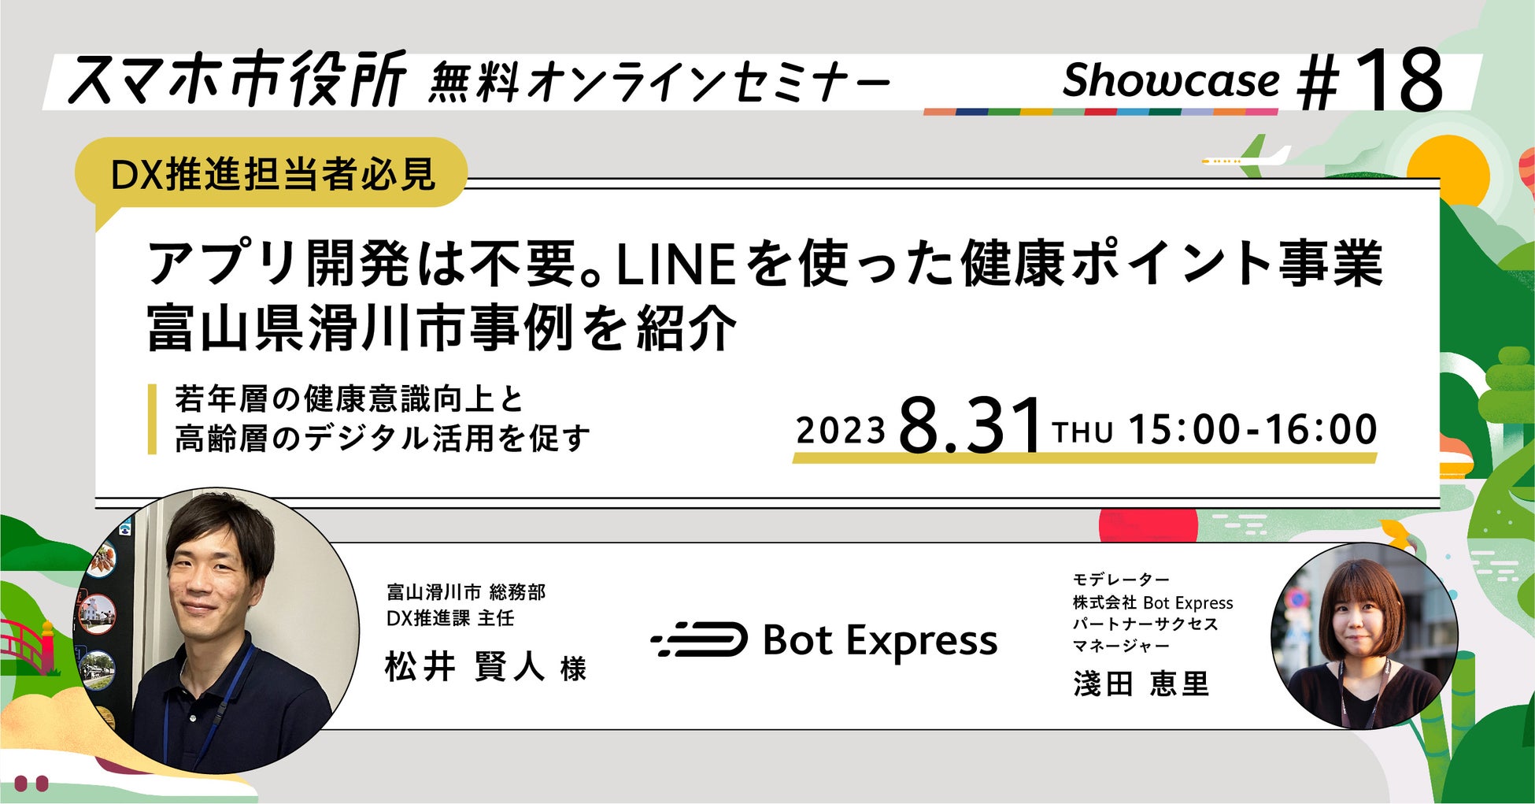Click the 若年層の健康意識向上と subtitle

click(x=350, y=399)
